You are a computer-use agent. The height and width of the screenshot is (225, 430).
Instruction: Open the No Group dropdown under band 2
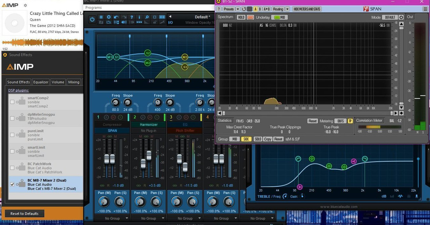(148, 218)
